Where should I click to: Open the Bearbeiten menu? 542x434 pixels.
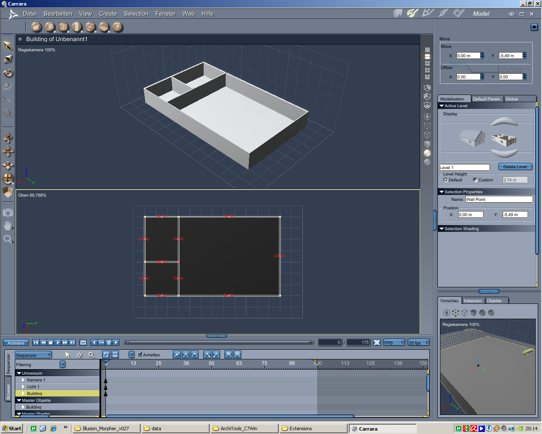[58, 14]
